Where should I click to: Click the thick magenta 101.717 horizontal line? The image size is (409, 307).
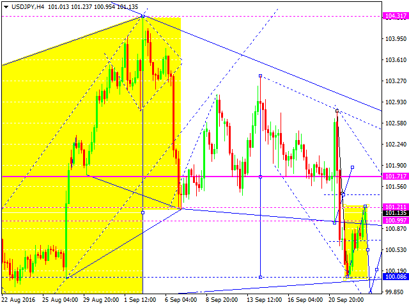(x=192, y=177)
